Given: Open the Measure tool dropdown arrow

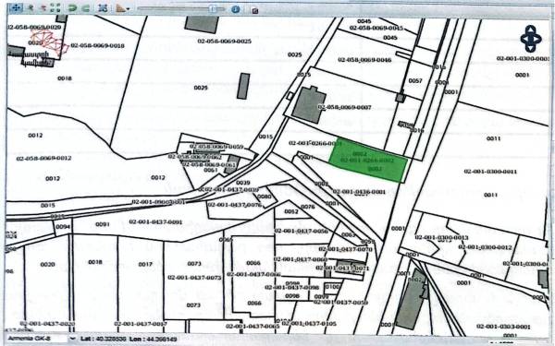Looking at the screenshot, I should [128, 9].
